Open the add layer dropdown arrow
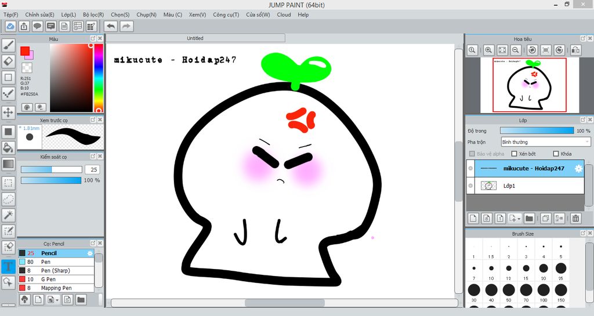Screen dimensions: 594x316 (519, 219)
